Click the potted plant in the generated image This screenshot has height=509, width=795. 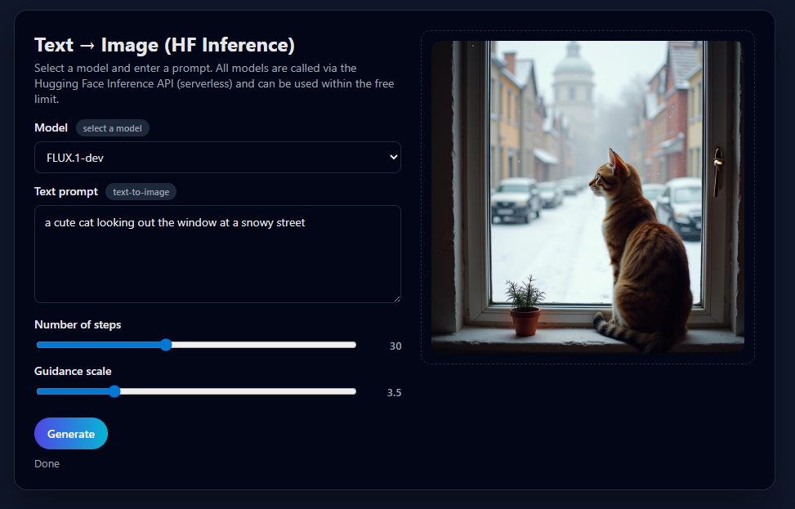(x=524, y=307)
